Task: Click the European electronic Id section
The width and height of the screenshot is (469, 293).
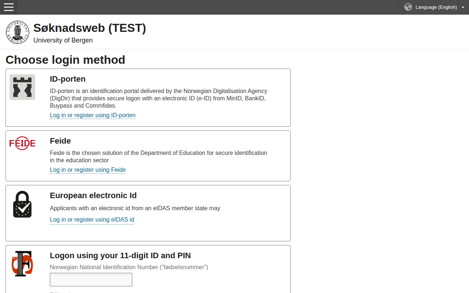Action: [x=148, y=213]
